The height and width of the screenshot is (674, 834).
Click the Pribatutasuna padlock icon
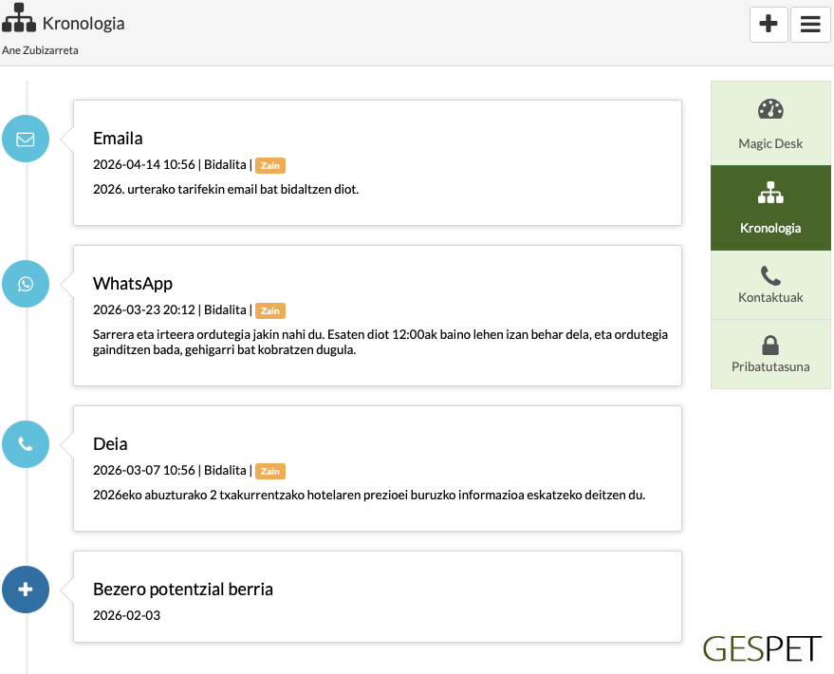770,344
